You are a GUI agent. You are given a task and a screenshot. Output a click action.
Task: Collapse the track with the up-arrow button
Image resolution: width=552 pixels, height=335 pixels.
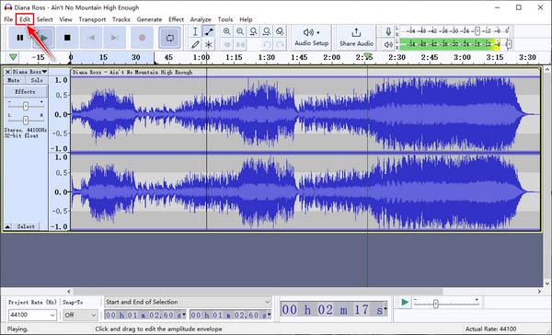[x=7, y=226]
